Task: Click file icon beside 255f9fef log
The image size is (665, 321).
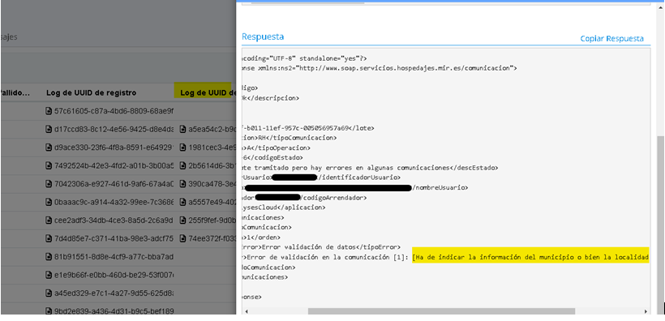Action: [182, 220]
